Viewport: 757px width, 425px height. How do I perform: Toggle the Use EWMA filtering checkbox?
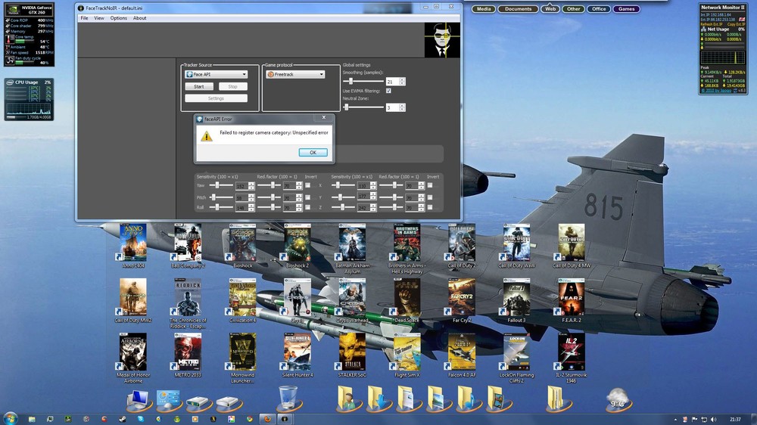click(x=388, y=91)
